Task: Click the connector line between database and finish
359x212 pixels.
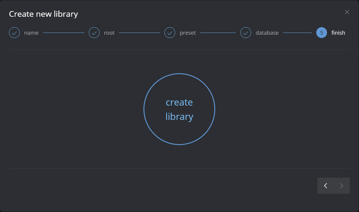Action: coord(297,33)
